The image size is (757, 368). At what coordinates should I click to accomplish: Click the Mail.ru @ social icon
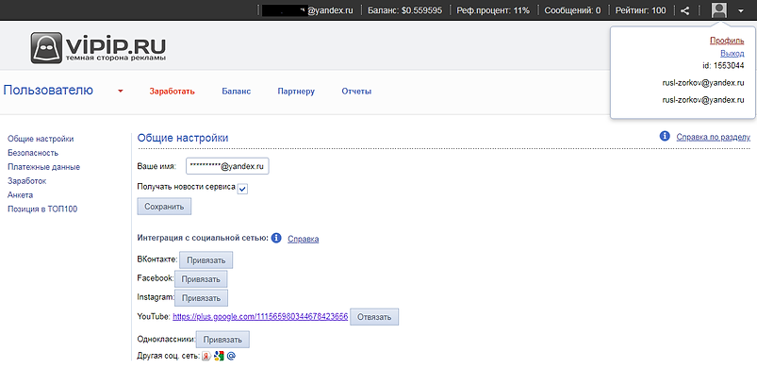coord(231,356)
